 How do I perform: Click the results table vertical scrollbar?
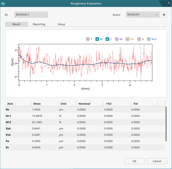click(166, 124)
